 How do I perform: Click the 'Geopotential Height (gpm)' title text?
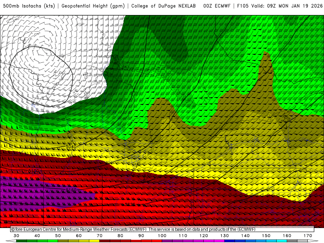pos(93,6)
